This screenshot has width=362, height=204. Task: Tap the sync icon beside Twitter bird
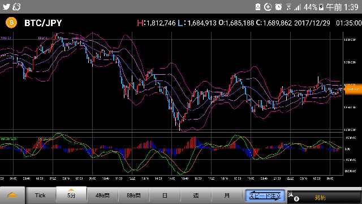pos(16,7)
